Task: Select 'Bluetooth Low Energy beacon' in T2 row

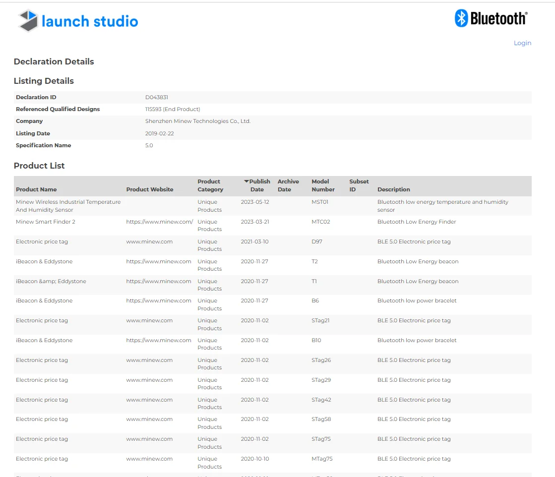Action: coord(418,261)
